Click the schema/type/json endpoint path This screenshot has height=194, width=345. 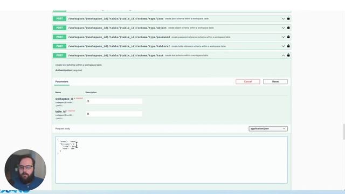coord(116,19)
